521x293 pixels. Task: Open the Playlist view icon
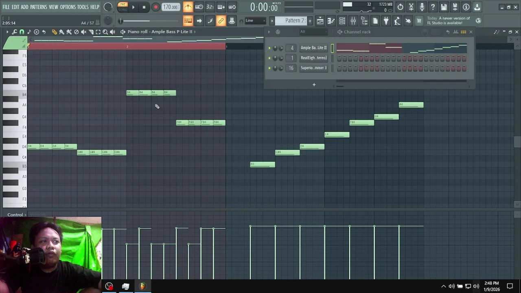(320, 21)
